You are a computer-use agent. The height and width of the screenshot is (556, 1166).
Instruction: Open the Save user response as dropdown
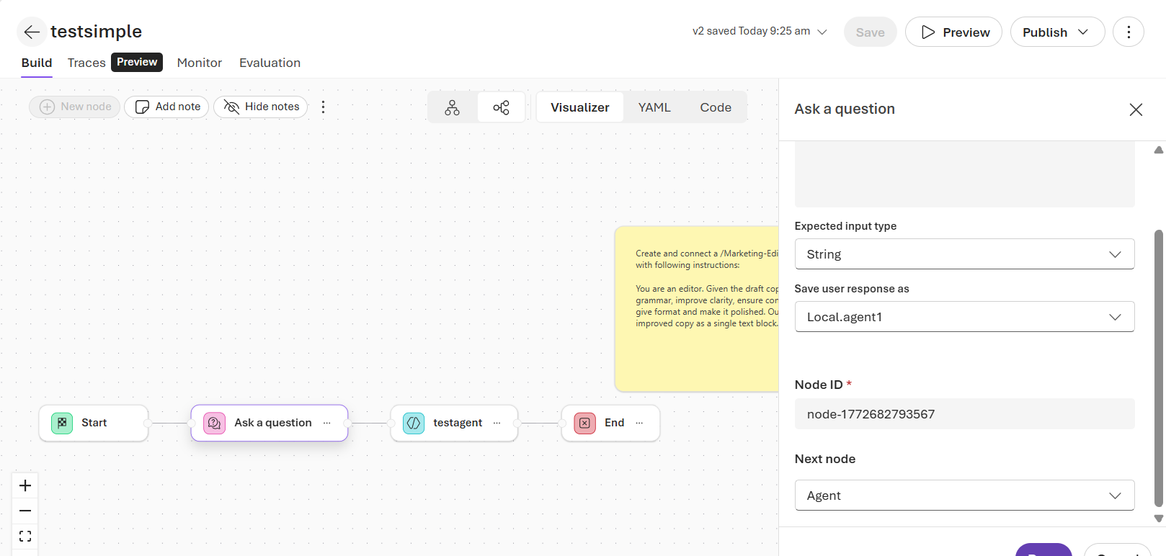point(964,317)
